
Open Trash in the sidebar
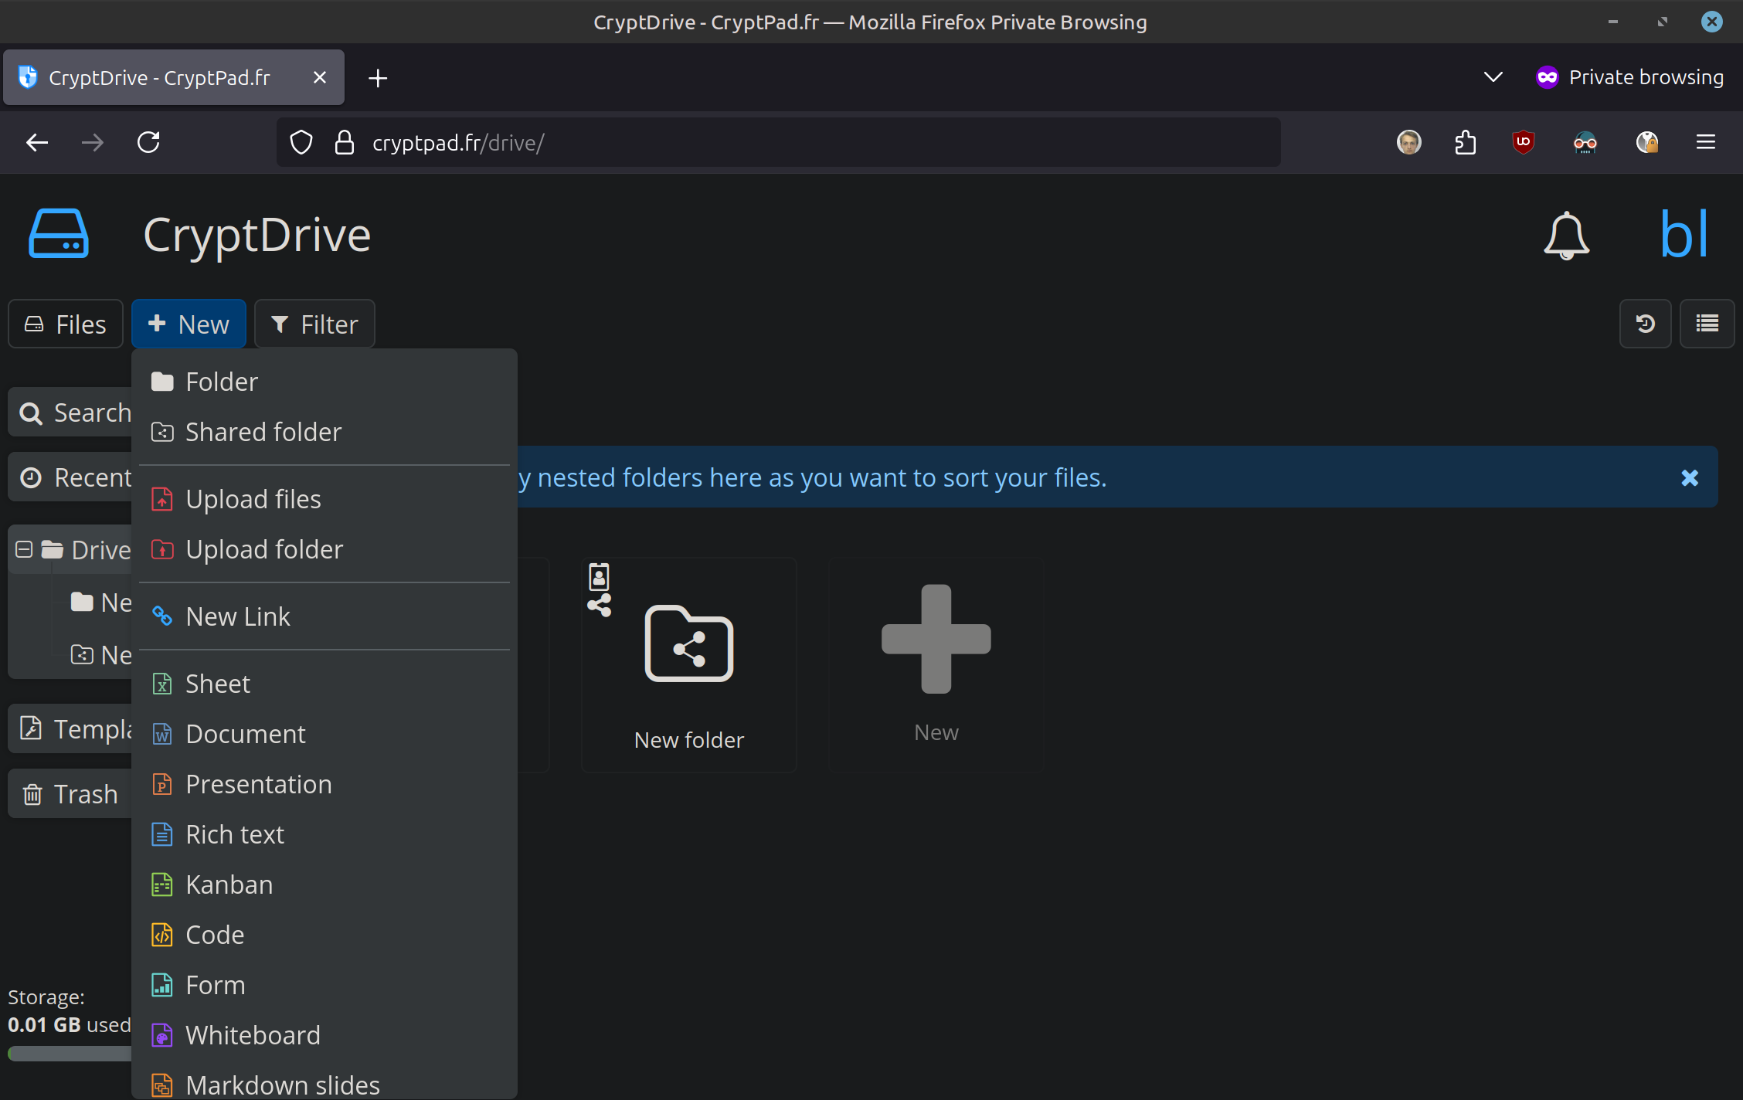(x=71, y=794)
